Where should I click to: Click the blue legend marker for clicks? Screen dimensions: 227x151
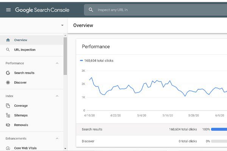tap(81, 60)
